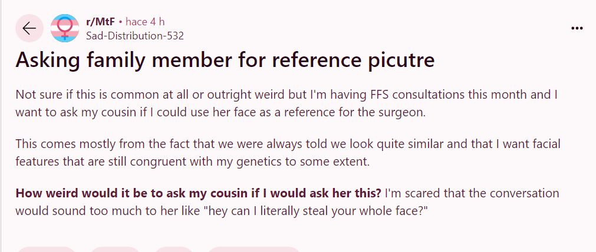Image resolution: width=596 pixels, height=252 pixels.
Task: Click the widest, rightmost pill below the post
Action: point(253,250)
